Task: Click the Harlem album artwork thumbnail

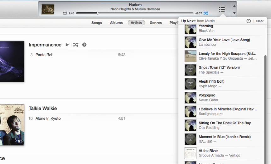Action: [x=48, y=9]
